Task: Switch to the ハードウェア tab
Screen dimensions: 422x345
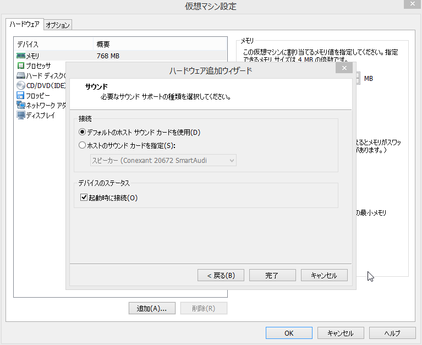Action: tap(24, 25)
